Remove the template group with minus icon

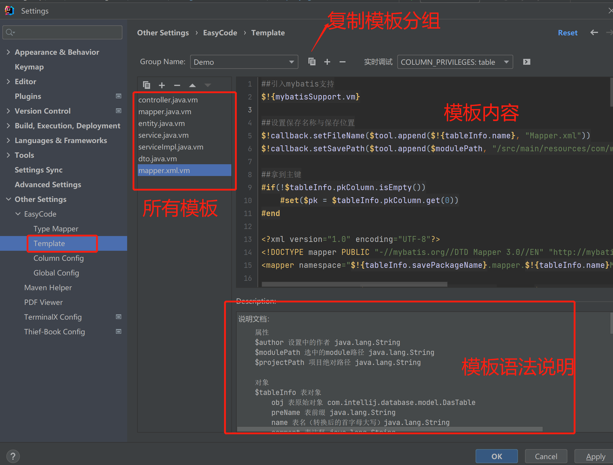pyautogui.click(x=342, y=62)
